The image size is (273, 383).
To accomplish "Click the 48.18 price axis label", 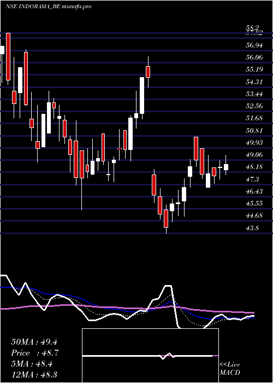I will tap(254, 167).
